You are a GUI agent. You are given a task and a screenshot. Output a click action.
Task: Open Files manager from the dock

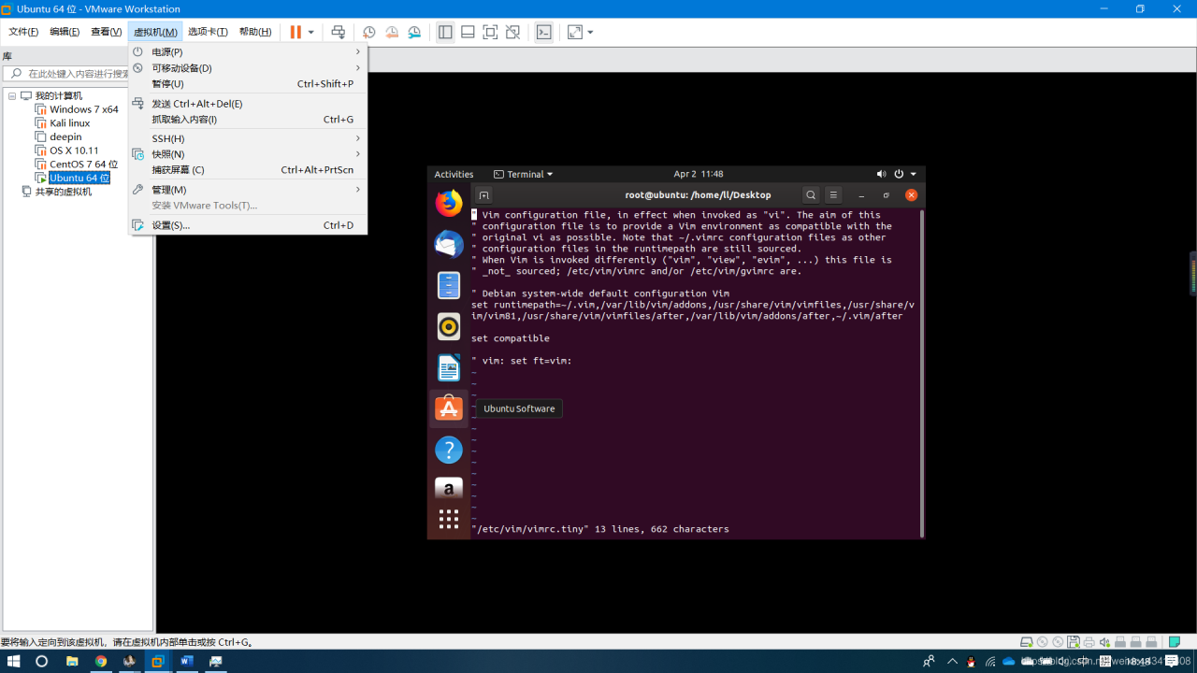tap(449, 285)
